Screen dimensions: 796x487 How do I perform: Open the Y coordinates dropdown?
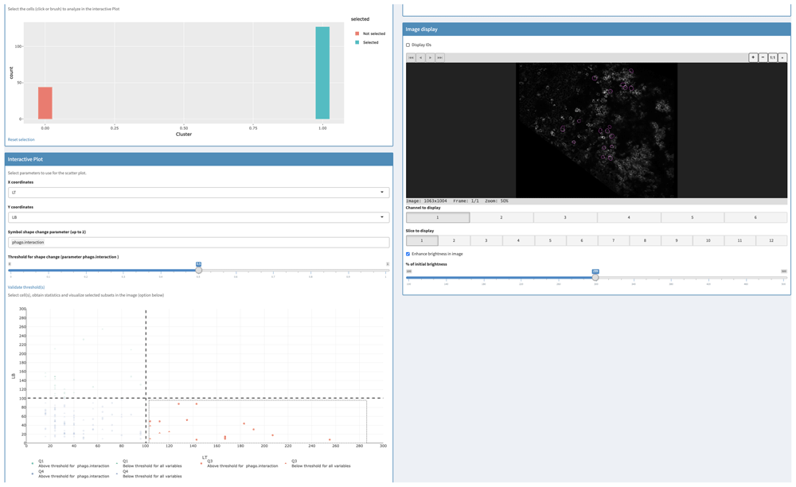coord(198,217)
